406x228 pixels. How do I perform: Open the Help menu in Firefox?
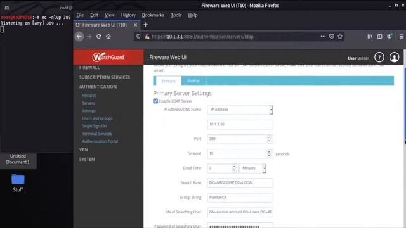pos(193,15)
